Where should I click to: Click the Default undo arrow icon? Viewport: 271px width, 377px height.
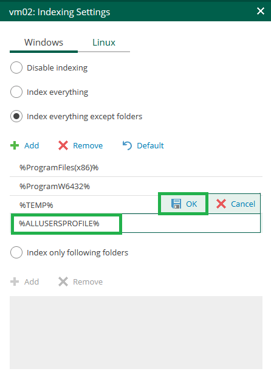coord(127,145)
